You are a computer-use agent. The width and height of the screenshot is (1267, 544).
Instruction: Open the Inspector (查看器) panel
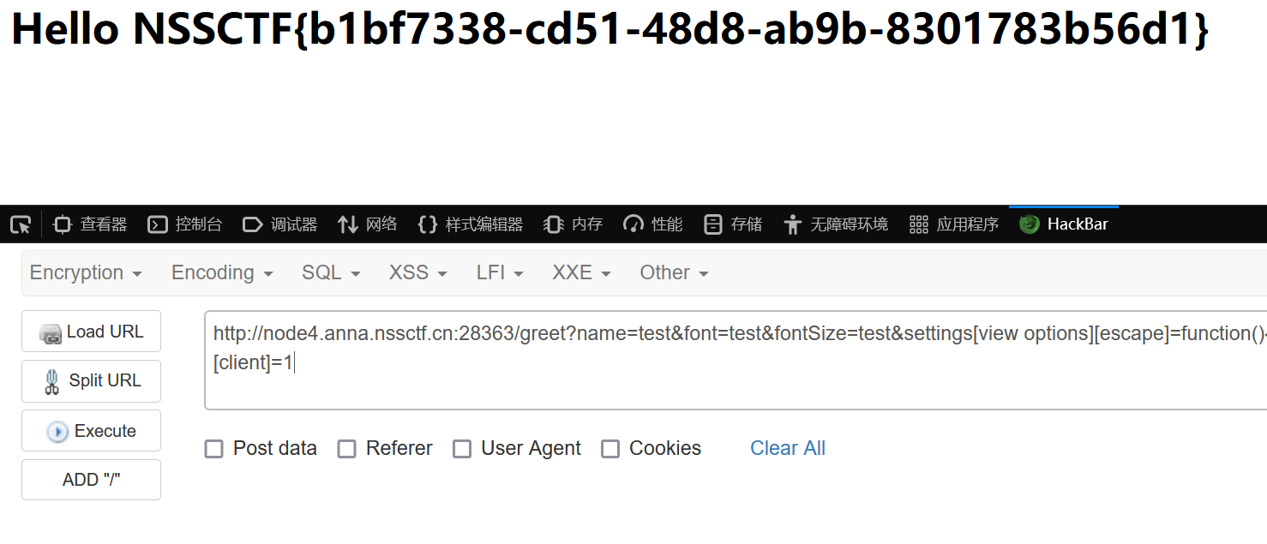click(x=90, y=224)
